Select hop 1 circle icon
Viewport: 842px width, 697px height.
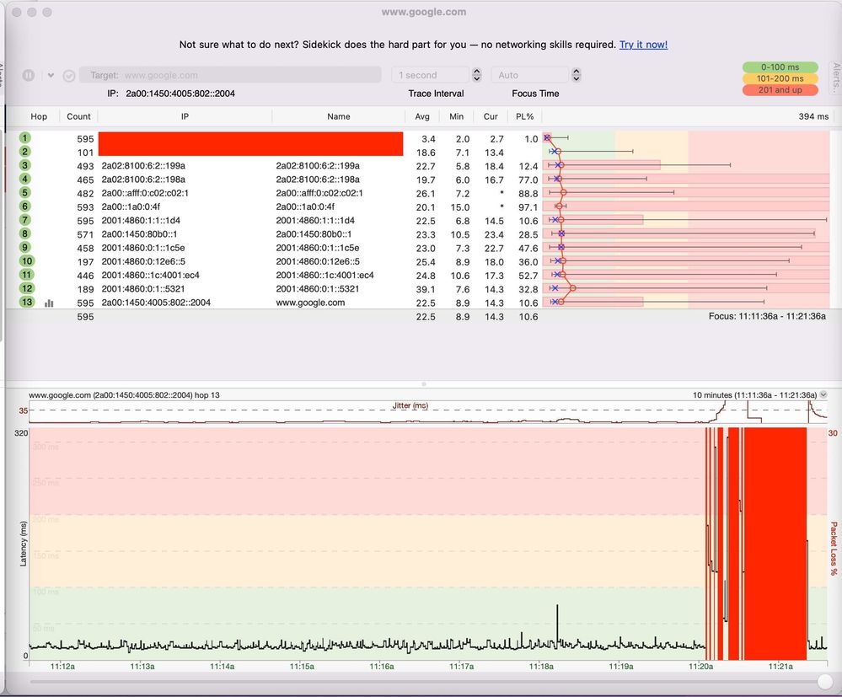tap(24, 138)
